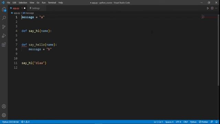Image resolution: width=220 pixels, height=124 pixels.
Task: Open the Accounts menu icon
Action: point(4,106)
